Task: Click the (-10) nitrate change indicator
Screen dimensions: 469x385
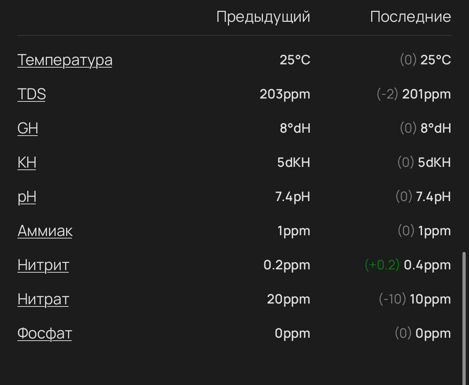Action: [x=392, y=299]
